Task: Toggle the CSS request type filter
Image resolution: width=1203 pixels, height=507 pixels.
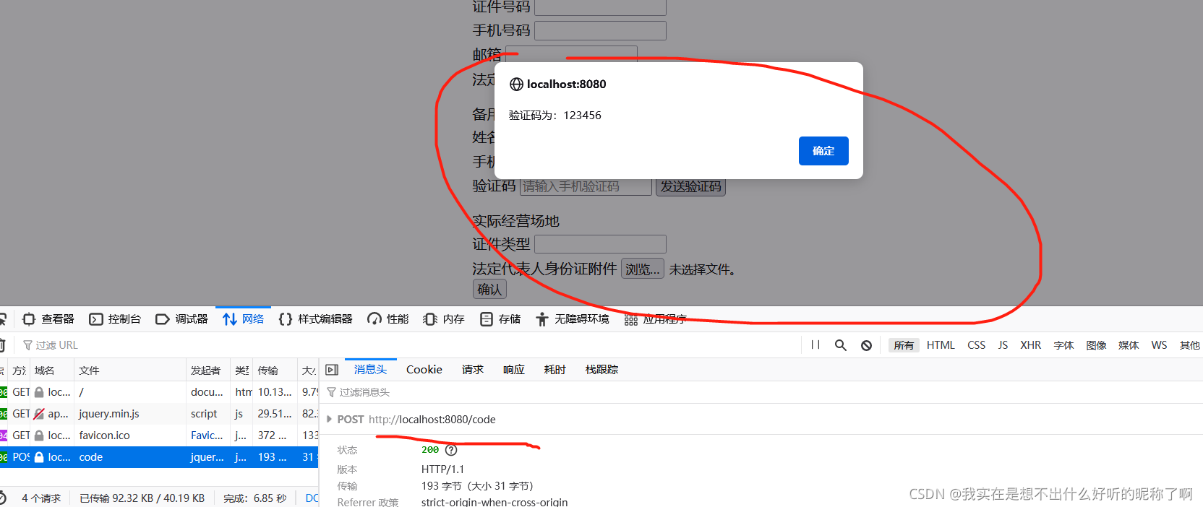Action: point(976,345)
